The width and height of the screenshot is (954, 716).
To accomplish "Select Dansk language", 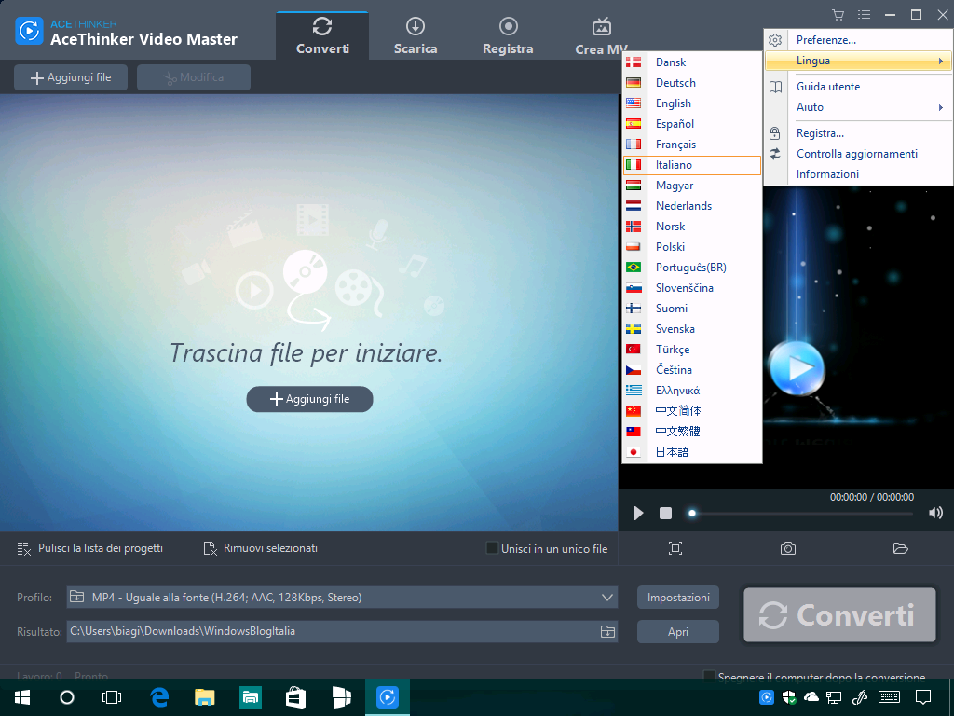I will pos(692,62).
